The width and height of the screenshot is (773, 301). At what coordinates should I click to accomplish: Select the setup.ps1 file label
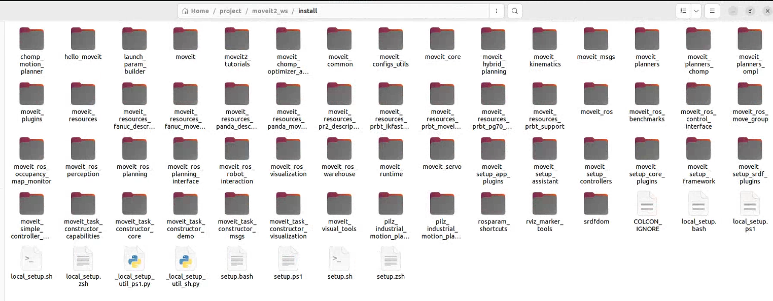click(x=289, y=276)
